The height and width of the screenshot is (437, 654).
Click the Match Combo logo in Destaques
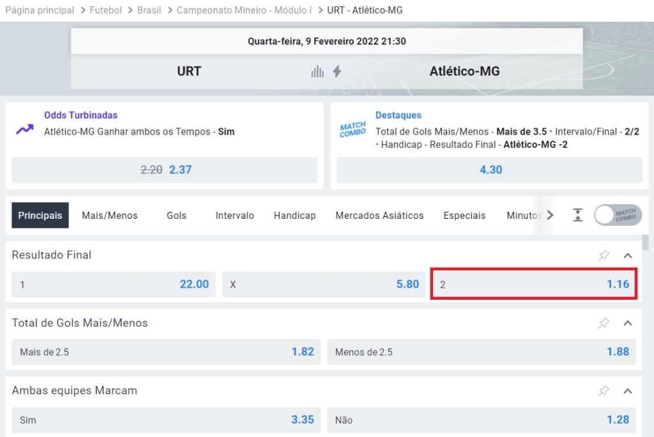353,130
